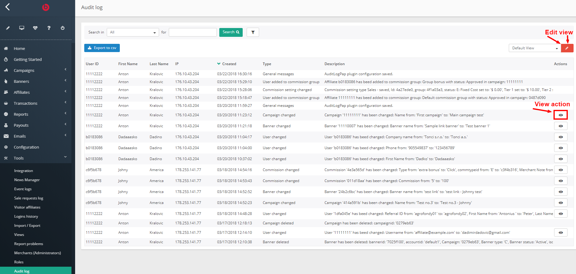
Task: Click the heartbeat icon in sidebar toolbar
Action: [35, 28]
